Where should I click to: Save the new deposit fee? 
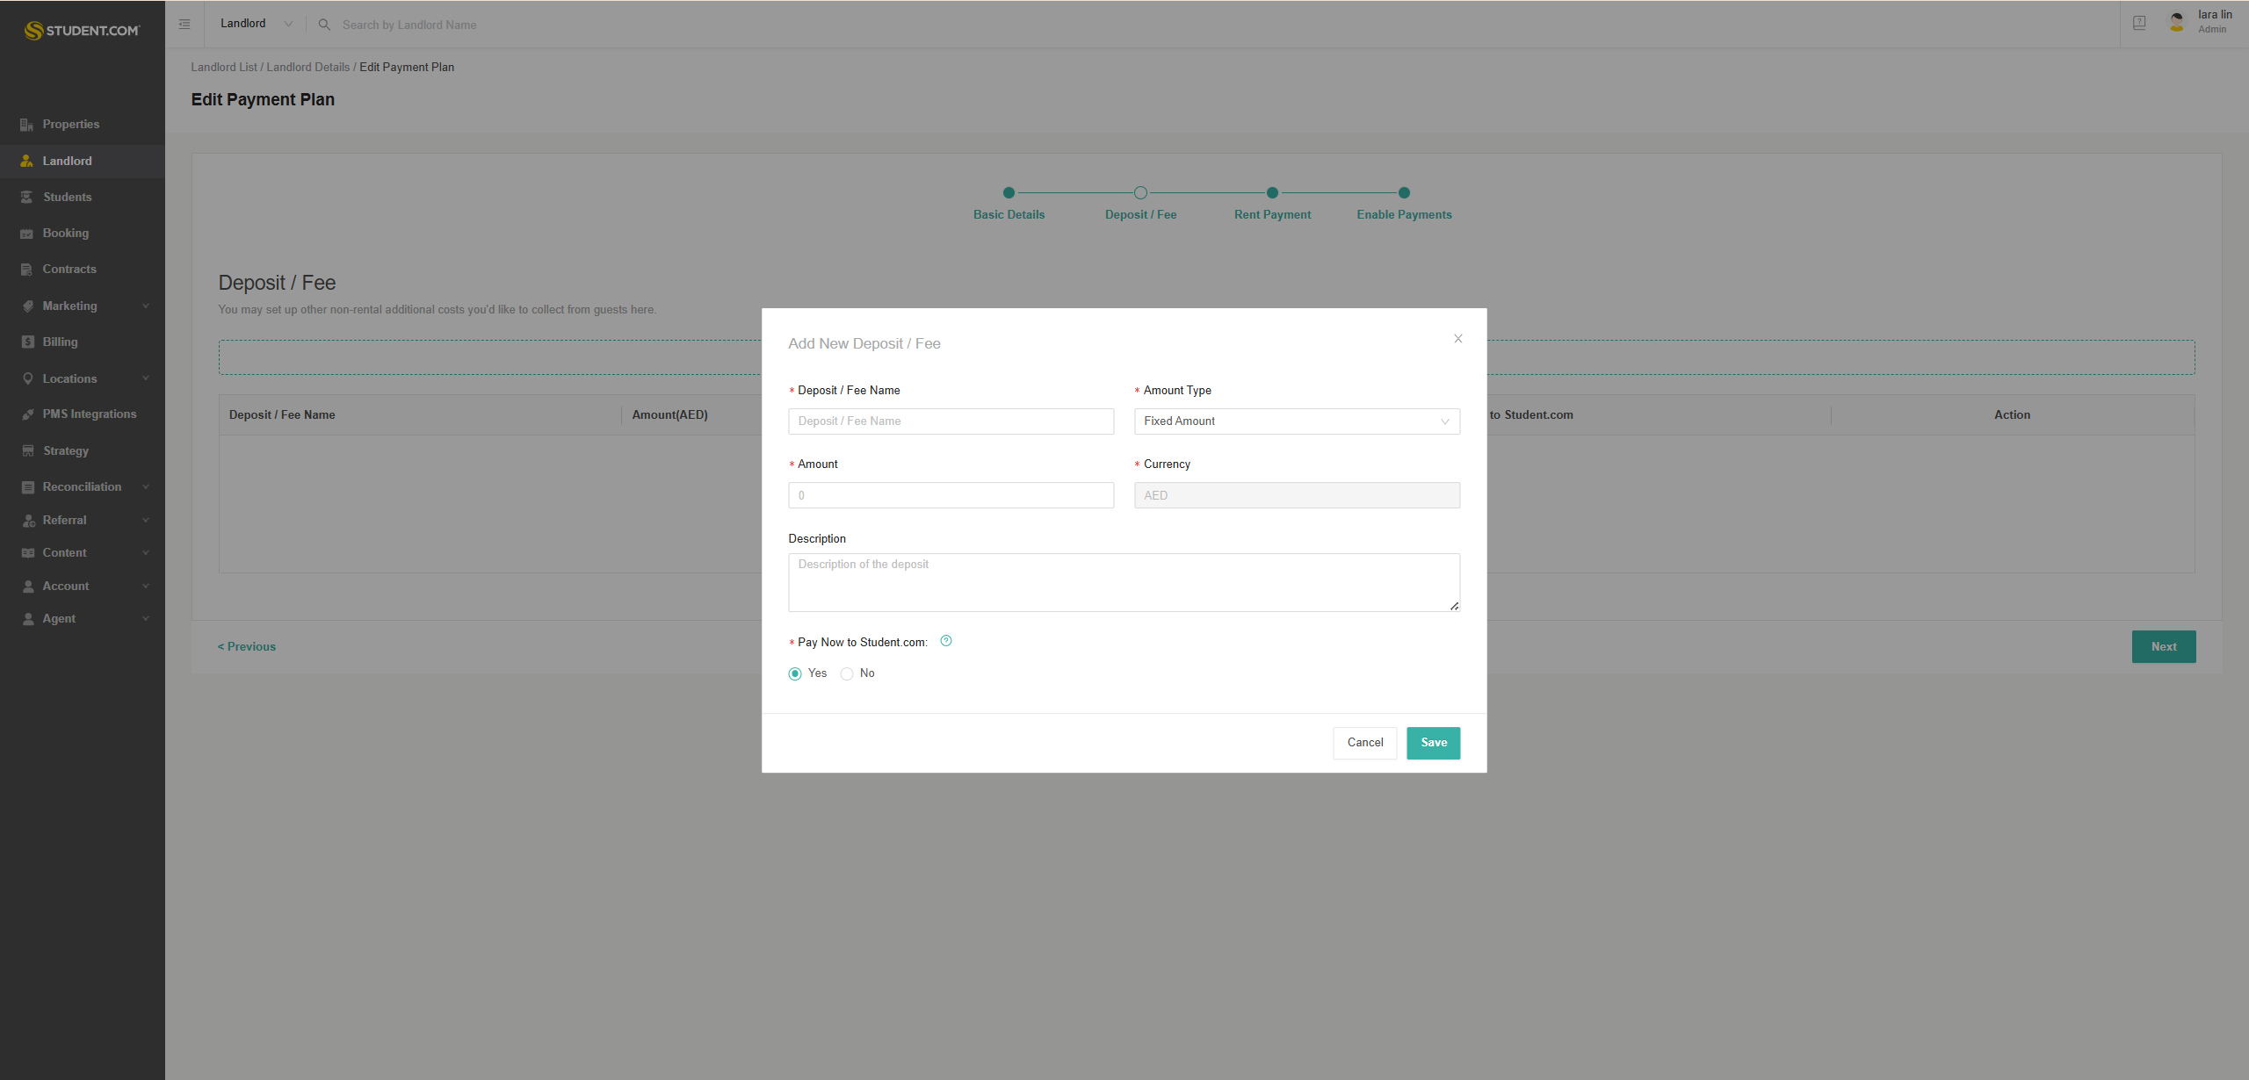1433,743
